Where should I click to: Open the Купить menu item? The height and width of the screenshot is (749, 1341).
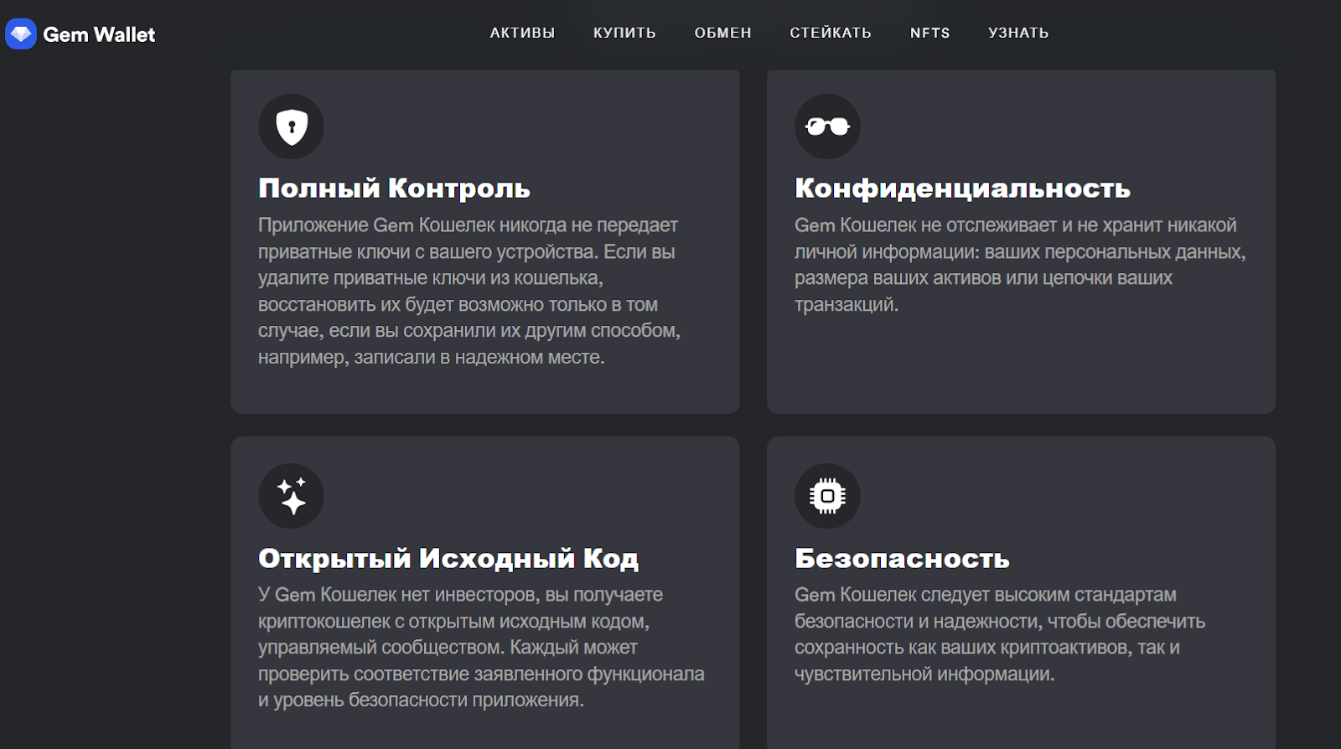coord(624,33)
